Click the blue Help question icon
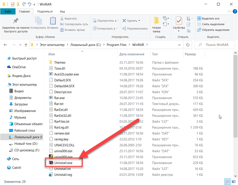The width and height of the screenshot is (238, 185). pos(235,11)
